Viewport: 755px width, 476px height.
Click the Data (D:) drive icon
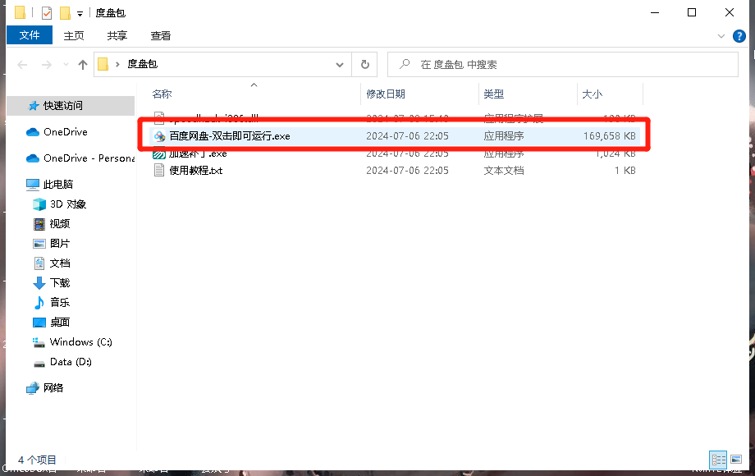(39, 364)
